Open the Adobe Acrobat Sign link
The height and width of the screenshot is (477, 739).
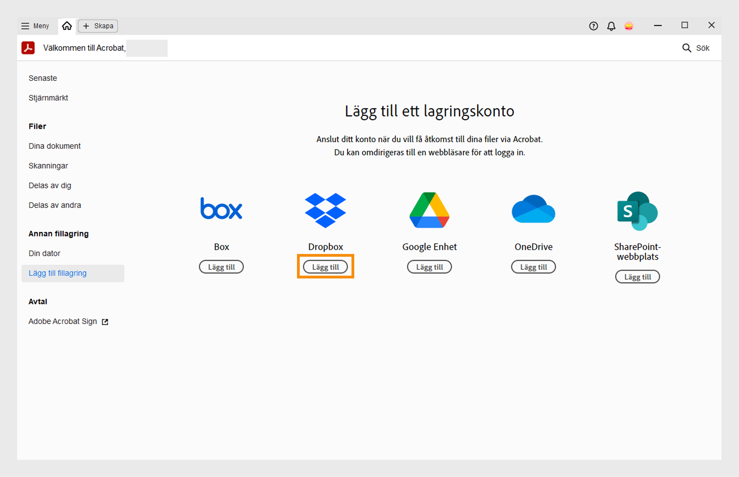tap(62, 321)
